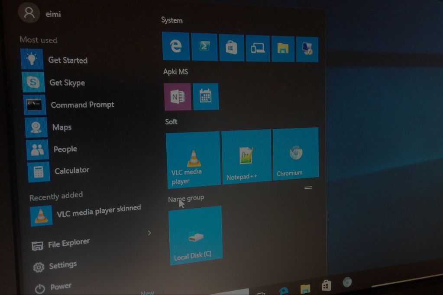Open the Calendar tile
This screenshot has width=443, height=295.
[206, 96]
